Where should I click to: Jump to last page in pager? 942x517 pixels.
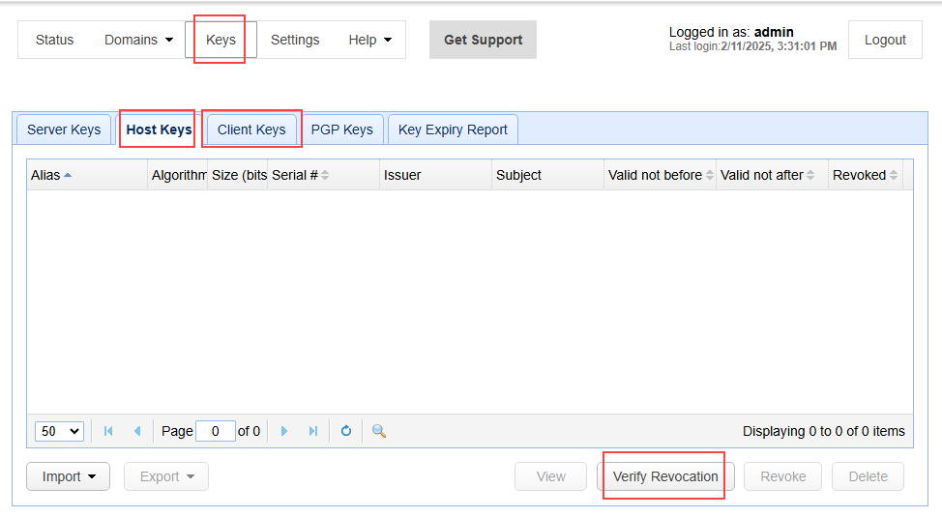[x=312, y=431]
